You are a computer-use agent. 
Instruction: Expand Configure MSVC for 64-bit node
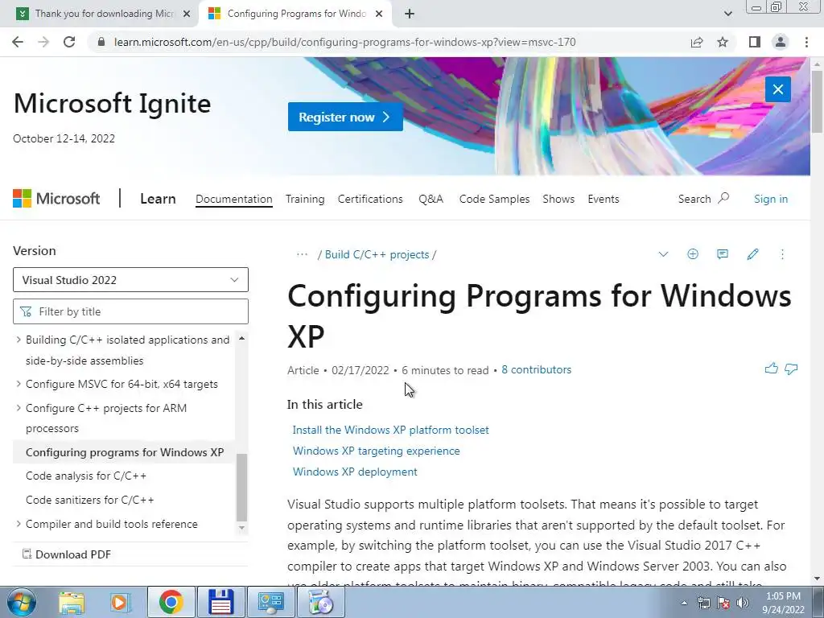click(19, 384)
